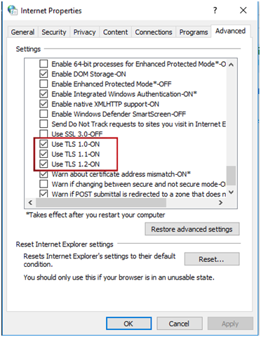
Task: Click the left arrow of the horizontal scrollbar
Action: click(30, 203)
